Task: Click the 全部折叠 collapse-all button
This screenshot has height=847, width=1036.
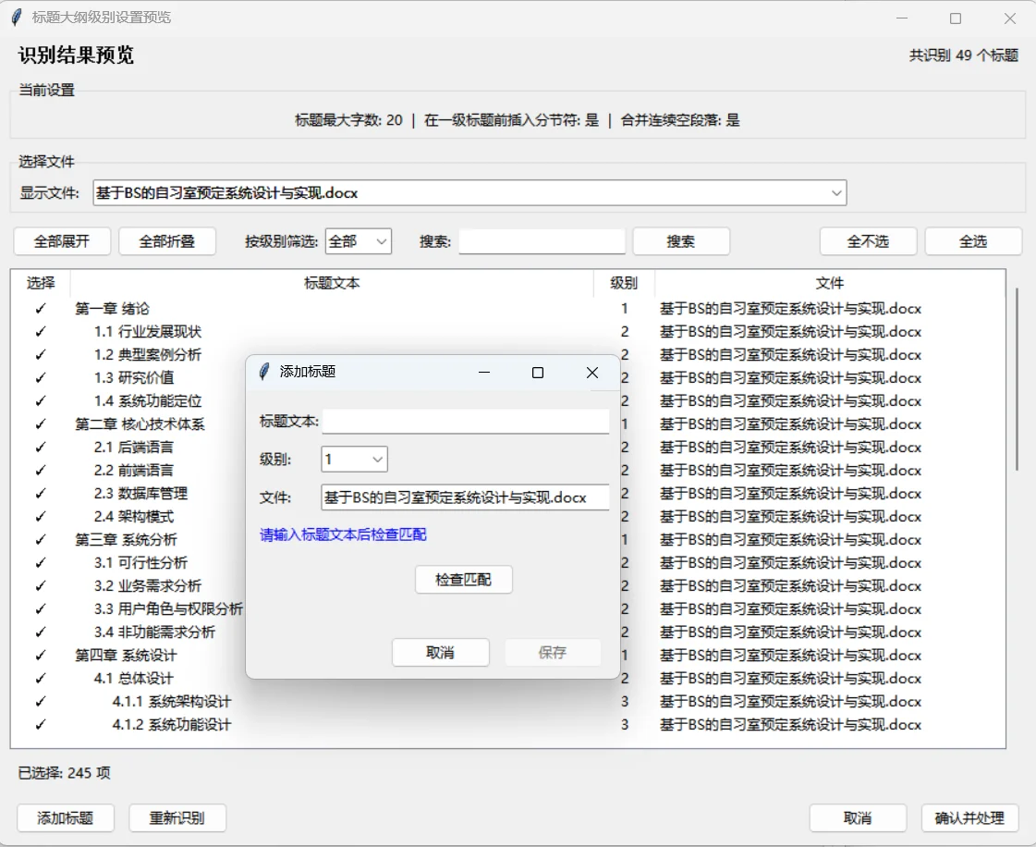Action: (x=166, y=240)
